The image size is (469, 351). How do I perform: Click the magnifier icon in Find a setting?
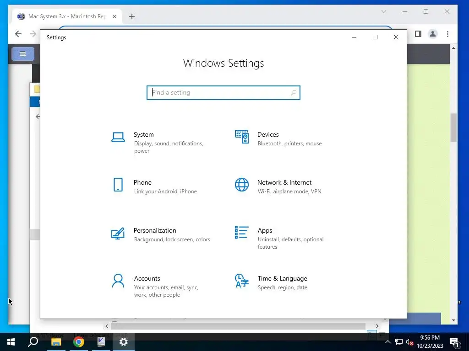tap(294, 92)
